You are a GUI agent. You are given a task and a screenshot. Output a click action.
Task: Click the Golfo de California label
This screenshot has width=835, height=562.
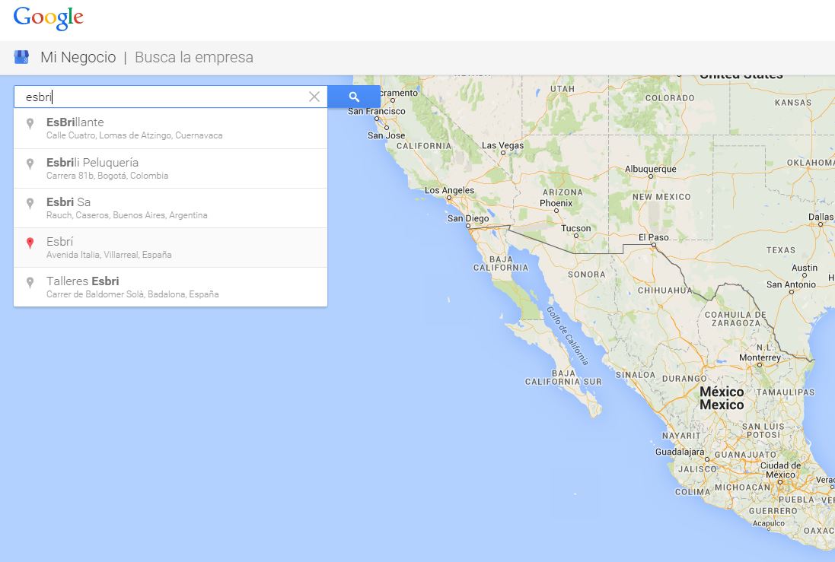pyautogui.click(x=567, y=336)
